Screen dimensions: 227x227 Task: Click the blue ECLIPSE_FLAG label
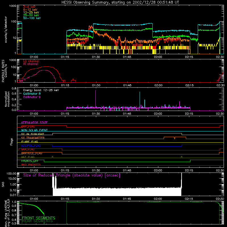[31, 146]
